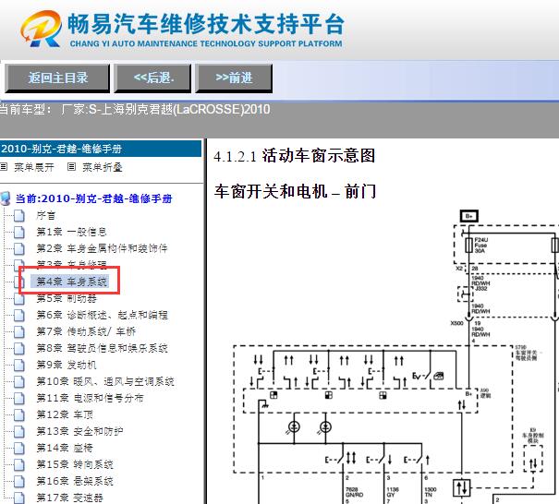
Task: Click the page icon next to 第17章 变速器
Action: [19, 498]
